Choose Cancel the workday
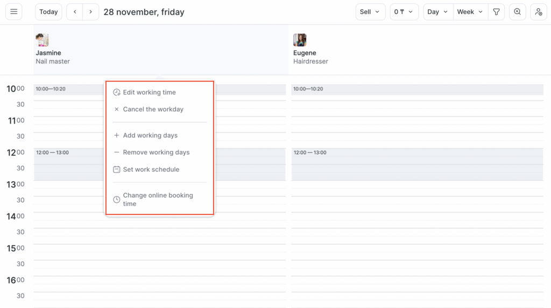Viewport: 551px width, 308px height. click(153, 109)
